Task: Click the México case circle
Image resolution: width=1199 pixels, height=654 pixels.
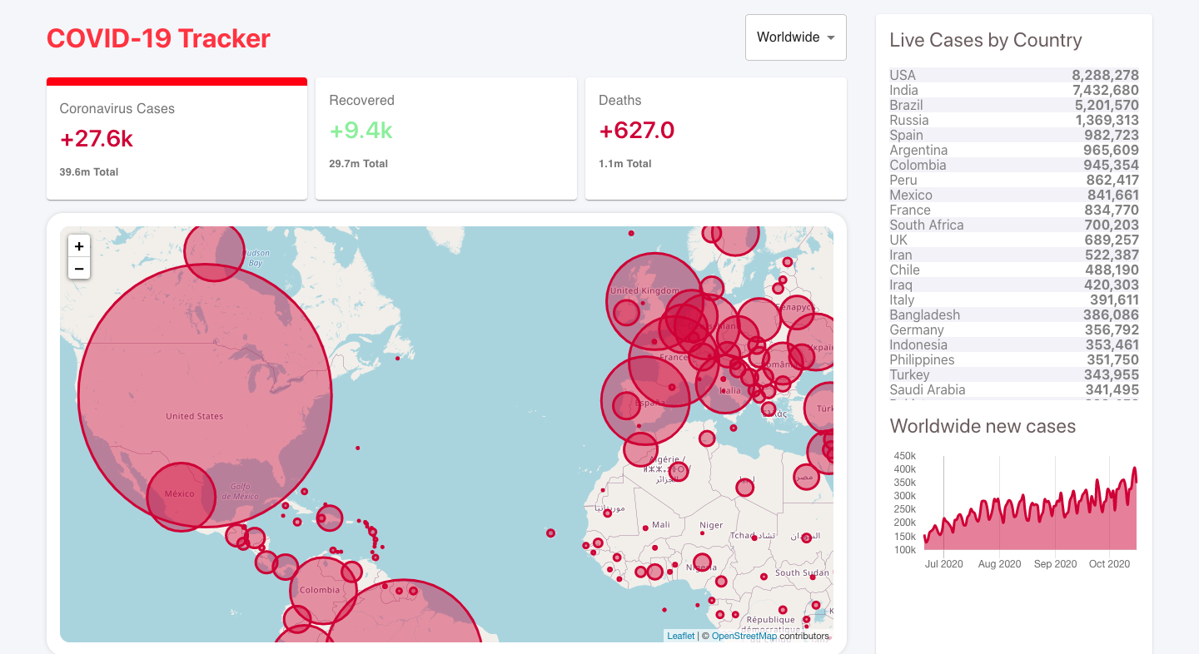Action: pyautogui.click(x=182, y=497)
